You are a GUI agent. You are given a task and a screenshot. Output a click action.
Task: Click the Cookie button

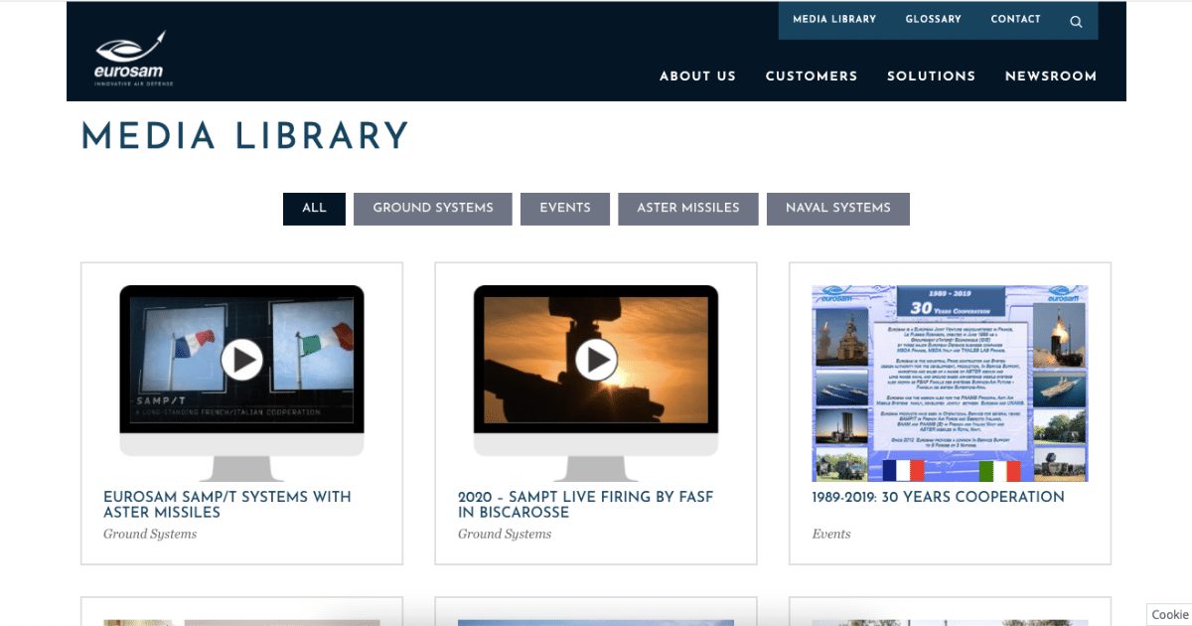click(1169, 615)
